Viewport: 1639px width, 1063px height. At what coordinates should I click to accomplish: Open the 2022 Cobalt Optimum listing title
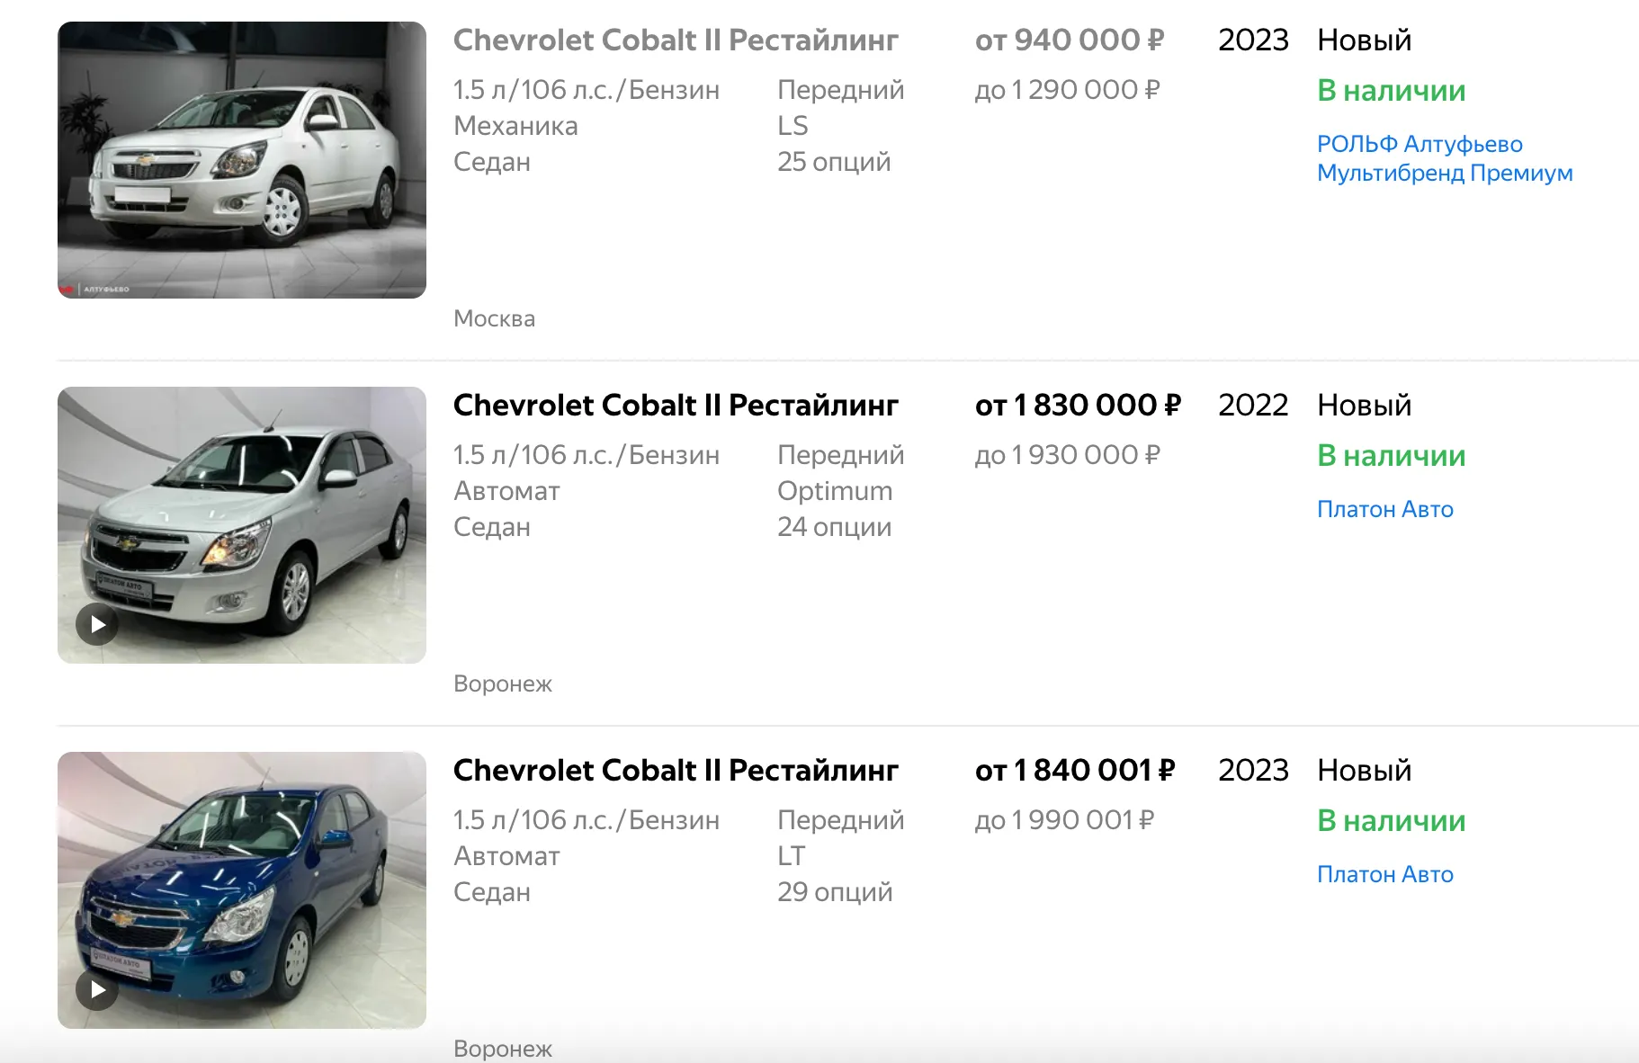point(675,406)
